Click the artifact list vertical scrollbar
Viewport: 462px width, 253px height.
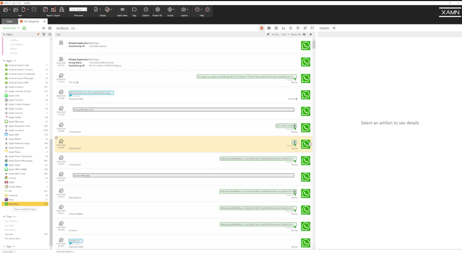click(314, 45)
